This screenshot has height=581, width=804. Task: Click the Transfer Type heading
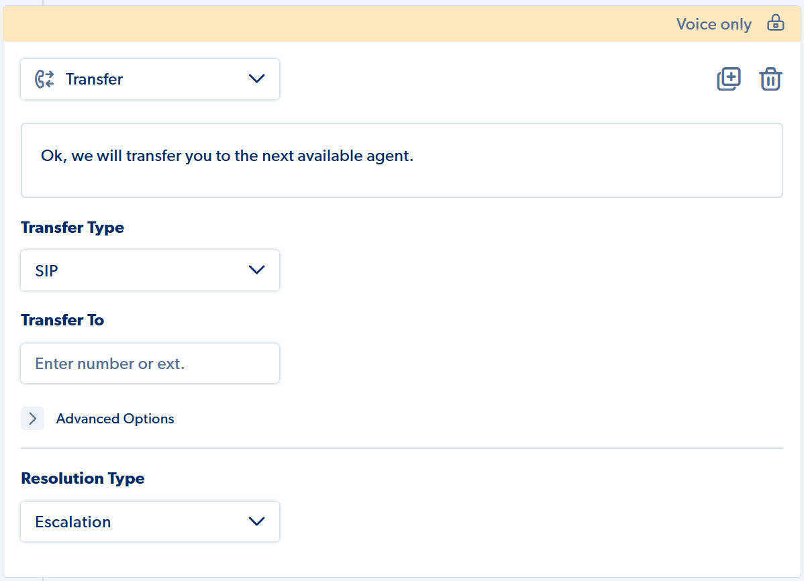[72, 227]
